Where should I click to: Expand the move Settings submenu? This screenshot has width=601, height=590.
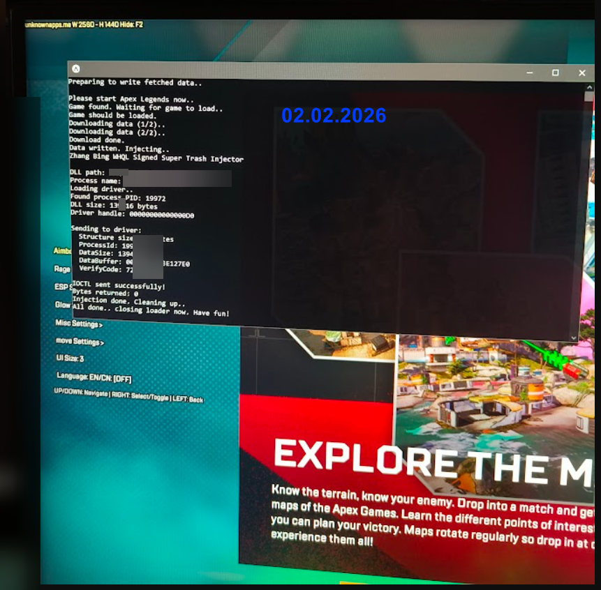click(x=80, y=342)
